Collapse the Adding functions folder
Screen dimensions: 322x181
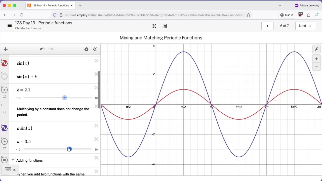[13, 160]
